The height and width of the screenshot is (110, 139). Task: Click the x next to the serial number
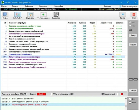pyautogui.click(x=59, y=9)
